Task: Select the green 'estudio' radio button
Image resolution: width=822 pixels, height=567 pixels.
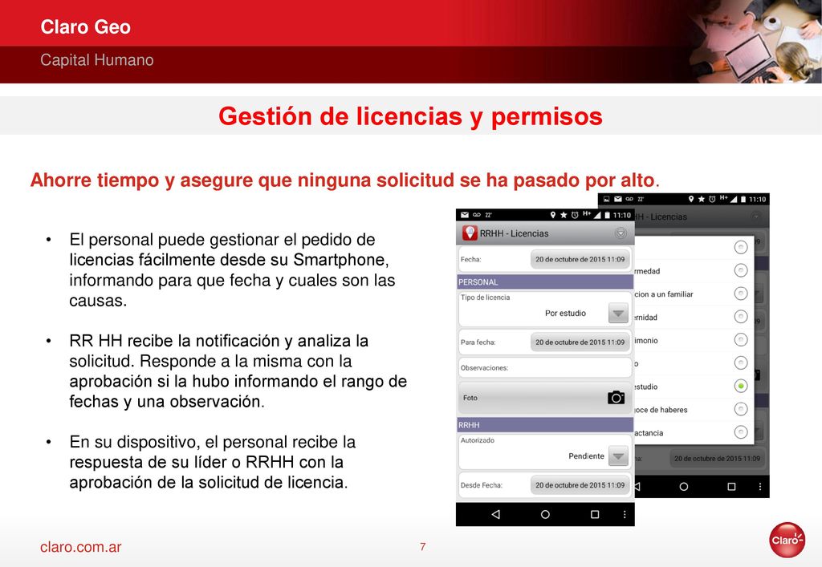Action: (740, 386)
